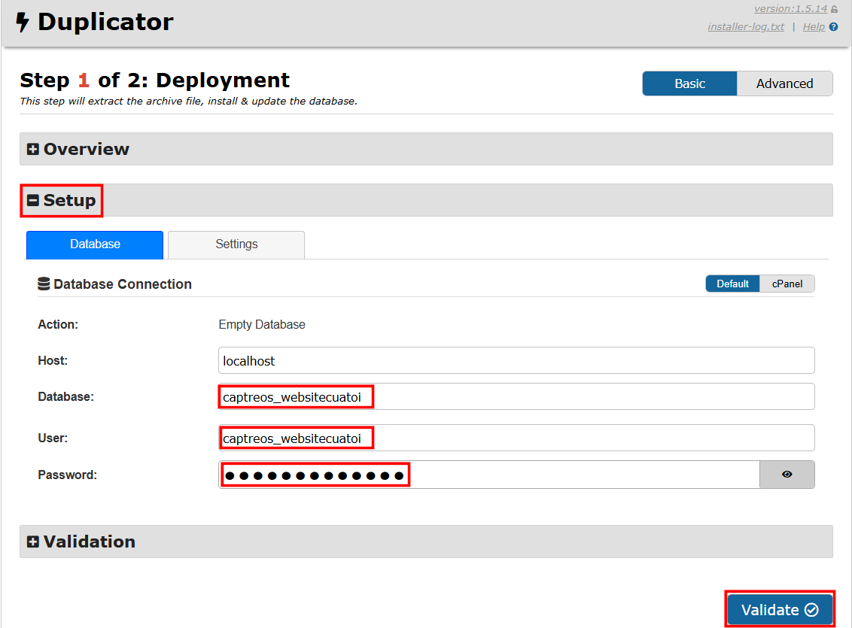Click inside the Password field
Screen dimensions: 852x628
(489, 475)
